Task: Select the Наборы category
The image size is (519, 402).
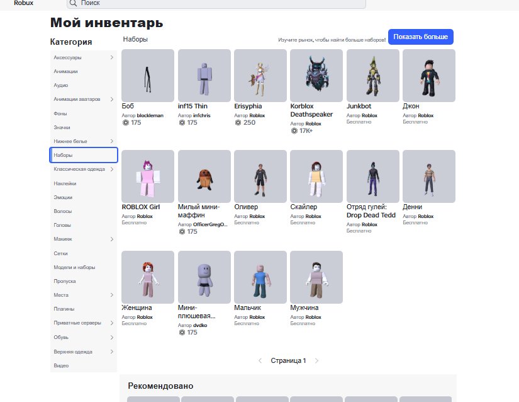Action: [84, 155]
